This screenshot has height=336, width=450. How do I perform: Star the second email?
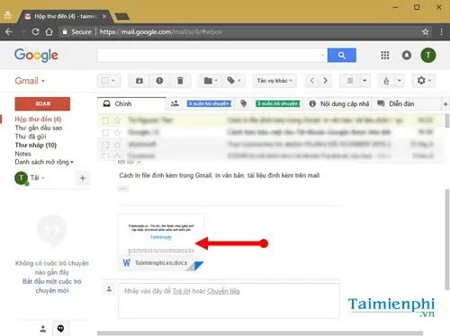coord(117,133)
